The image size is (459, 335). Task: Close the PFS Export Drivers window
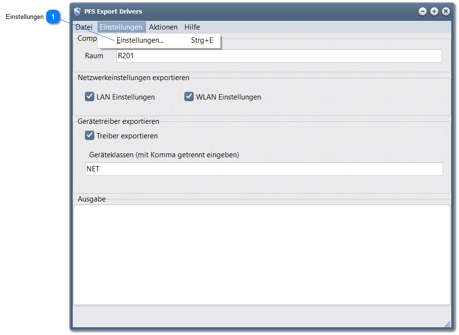pyautogui.click(x=446, y=11)
